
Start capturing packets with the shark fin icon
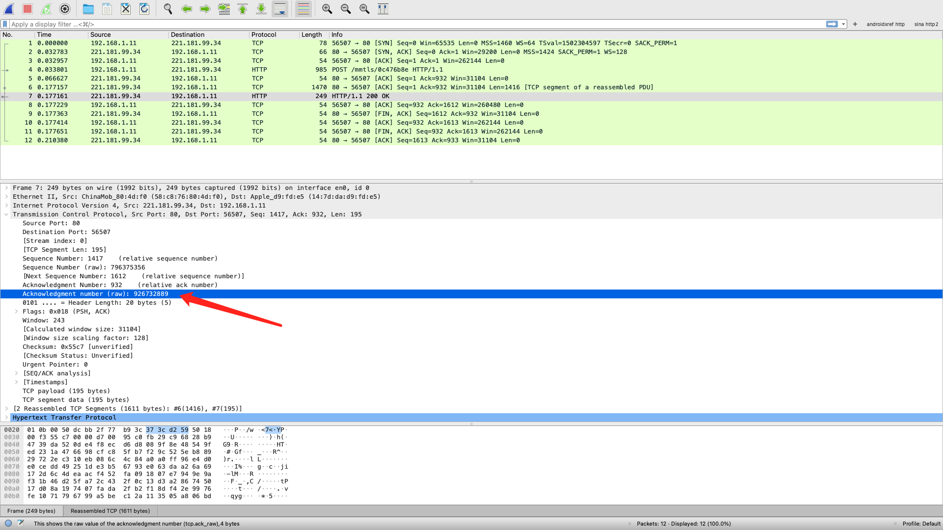pos(9,9)
